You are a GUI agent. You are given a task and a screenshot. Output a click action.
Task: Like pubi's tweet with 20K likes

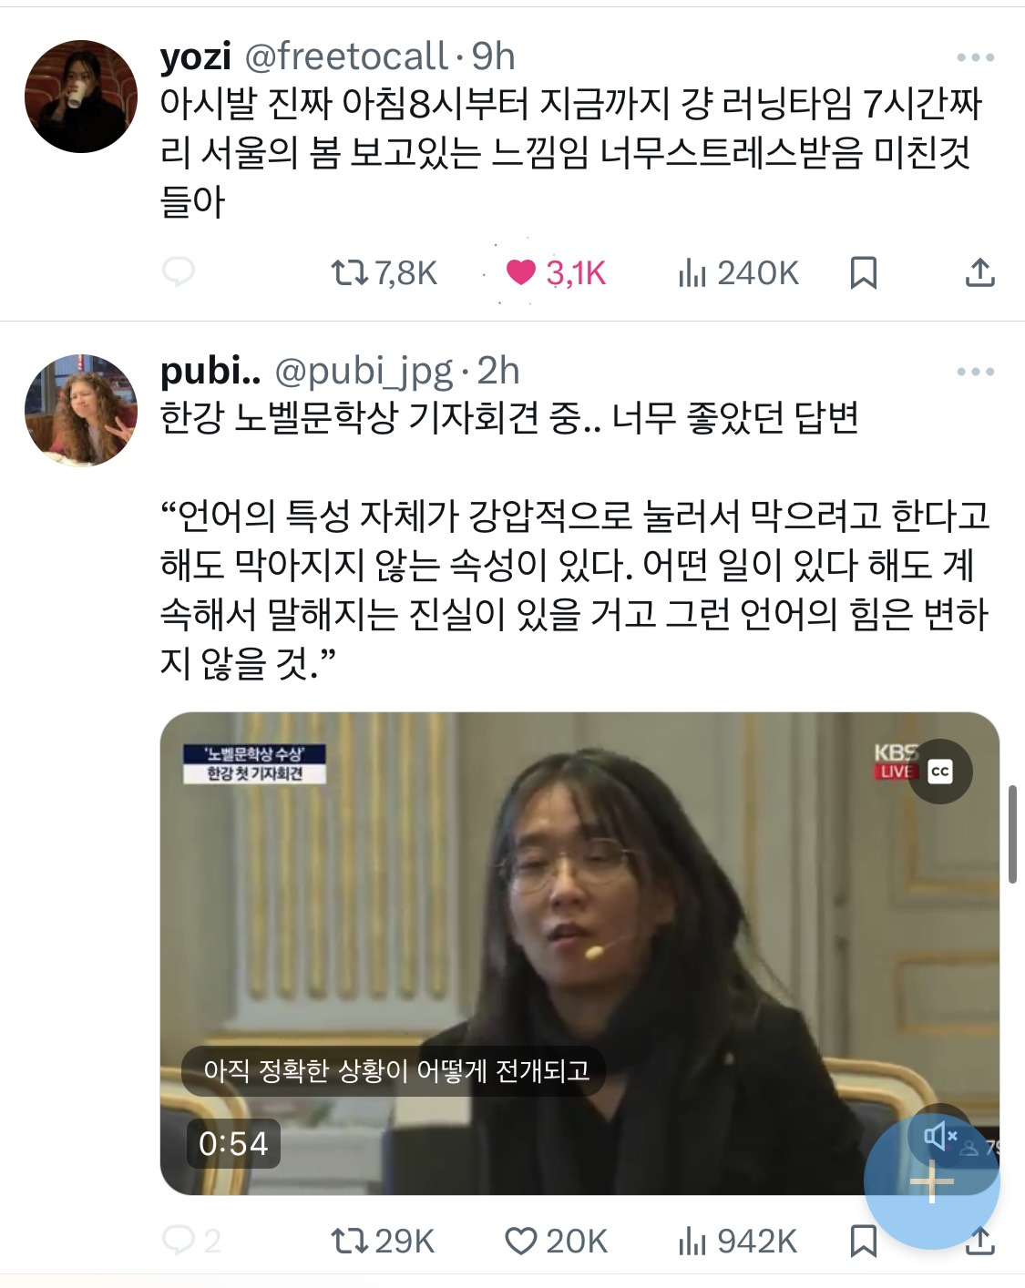click(556, 1241)
